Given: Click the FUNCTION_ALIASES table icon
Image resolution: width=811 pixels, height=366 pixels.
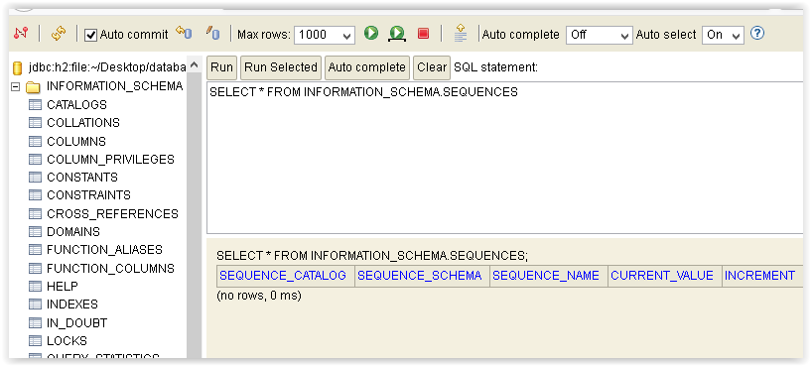Looking at the screenshot, I should [35, 250].
